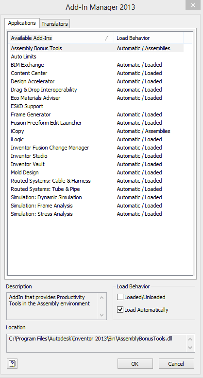203x378 pixels.
Task: Select Routed Systems: Tube & Pipe
Action: [x=96, y=189]
